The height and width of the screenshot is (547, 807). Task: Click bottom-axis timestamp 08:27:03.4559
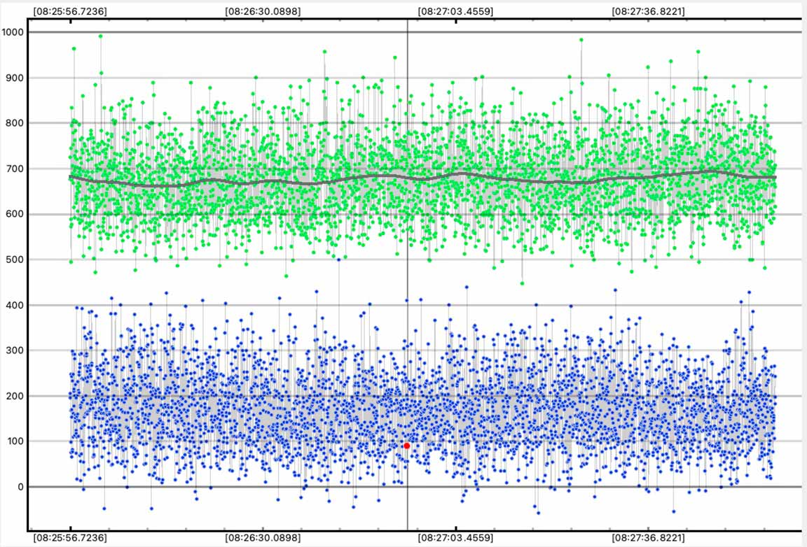click(455, 538)
